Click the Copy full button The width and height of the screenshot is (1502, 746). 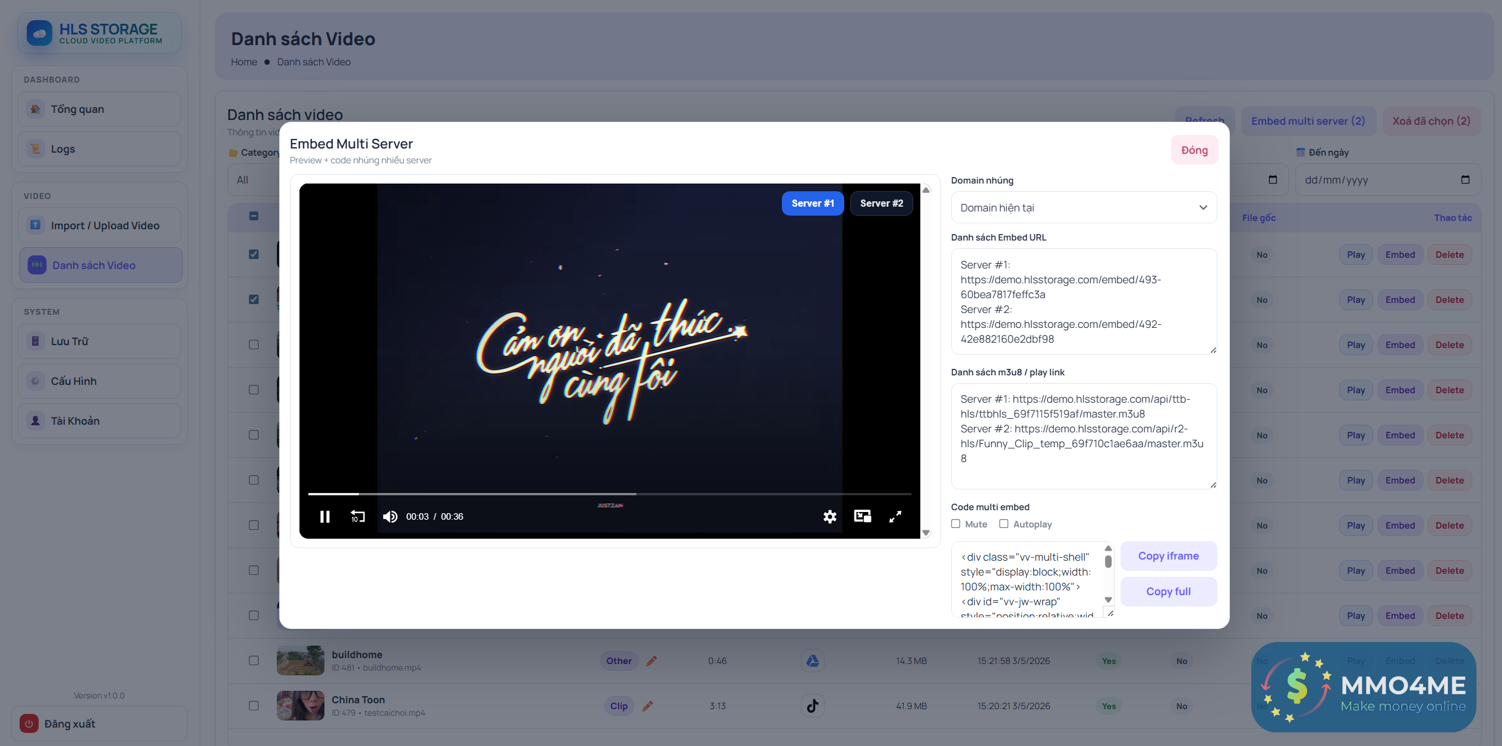coord(1168,592)
